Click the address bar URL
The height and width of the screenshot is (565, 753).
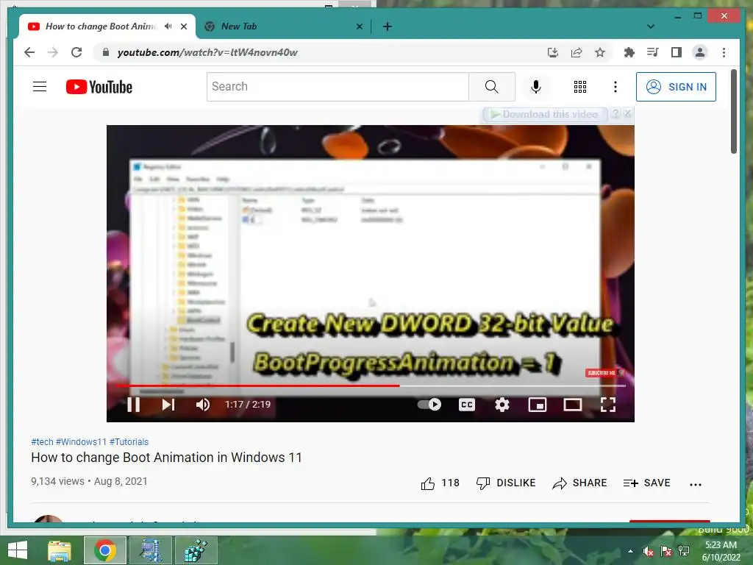click(x=207, y=52)
